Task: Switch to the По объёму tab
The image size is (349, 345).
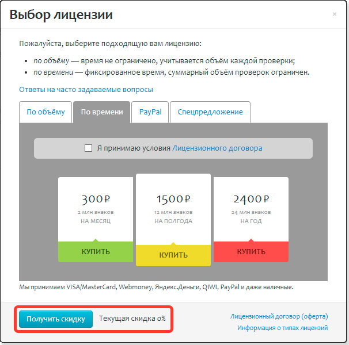Action: [45, 112]
